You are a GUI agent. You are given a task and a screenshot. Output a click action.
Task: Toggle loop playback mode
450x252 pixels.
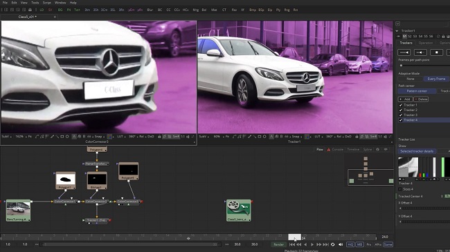pos(332,244)
